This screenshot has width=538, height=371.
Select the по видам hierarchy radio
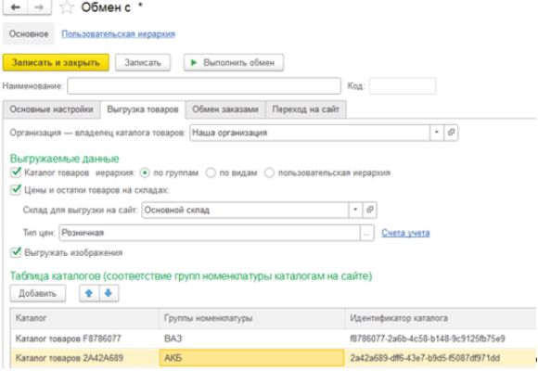pyautogui.click(x=211, y=173)
